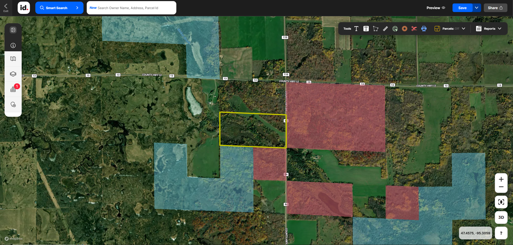Select the boxed Text label tool

tap(366, 29)
